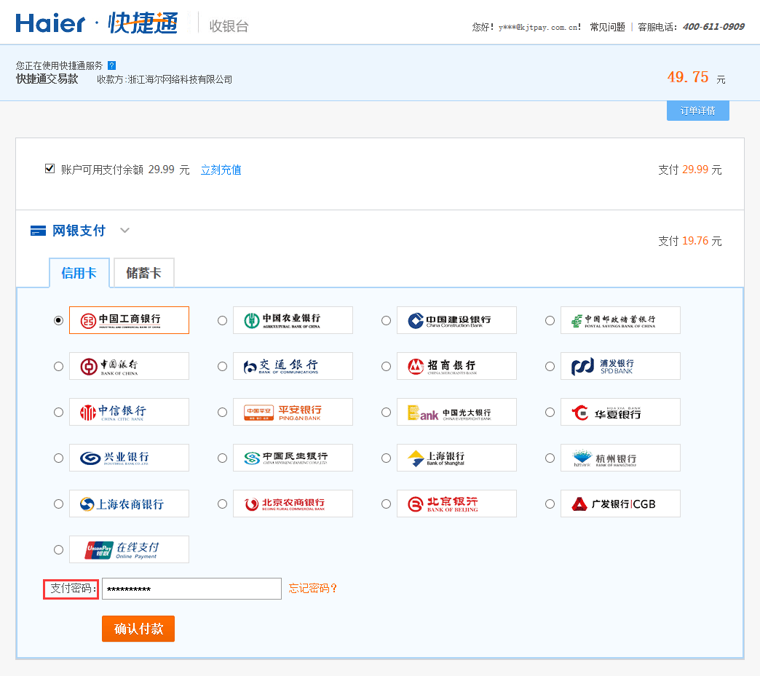The width and height of the screenshot is (760, 676).
Task: Select the 中国工商银行 radio button
Action: tap(59, 320)
